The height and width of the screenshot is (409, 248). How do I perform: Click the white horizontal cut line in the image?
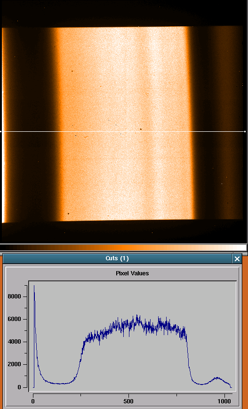[122, 132]
